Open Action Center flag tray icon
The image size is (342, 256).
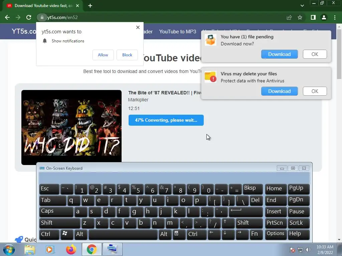(x=292, y=250)
